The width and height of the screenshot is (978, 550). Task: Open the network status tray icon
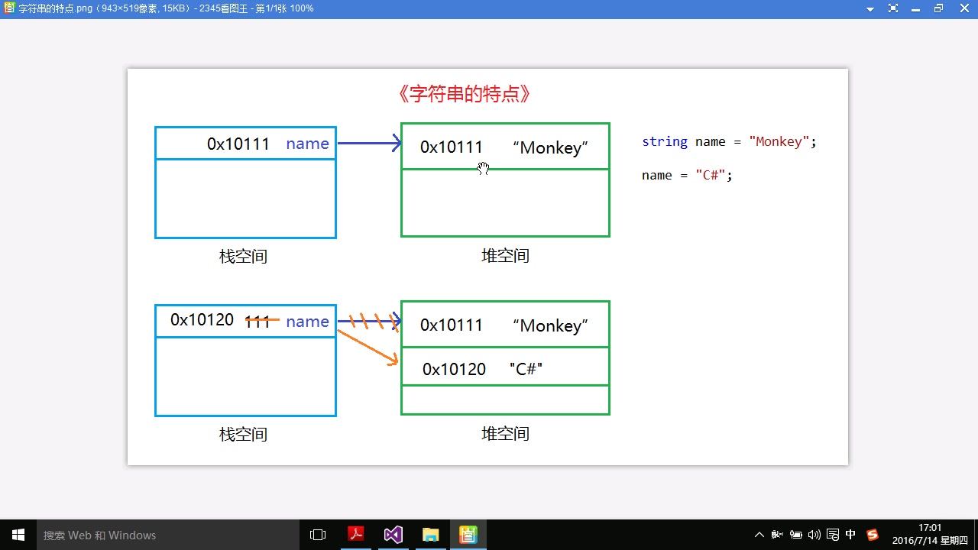click(x=777, y=535)
